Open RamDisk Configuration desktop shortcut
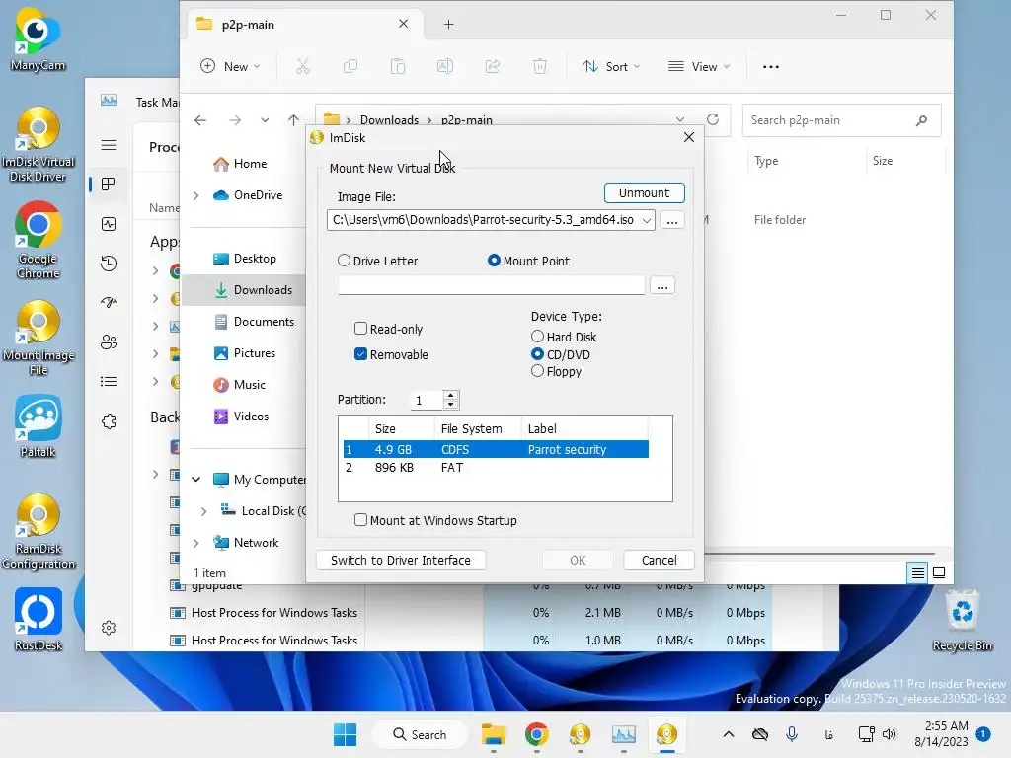Viewport: 1011px width, 758px height. 38,530
